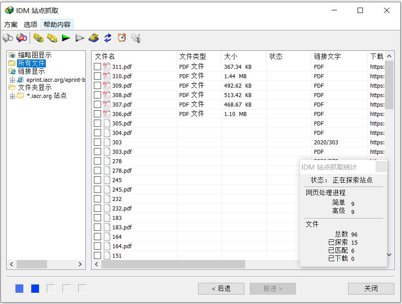Select the 307.pdf checkbox
Screen dimensions: 402x304
pos(97,104)
